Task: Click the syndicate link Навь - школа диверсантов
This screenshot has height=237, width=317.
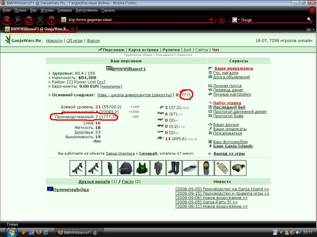Action: coord(134,95)
